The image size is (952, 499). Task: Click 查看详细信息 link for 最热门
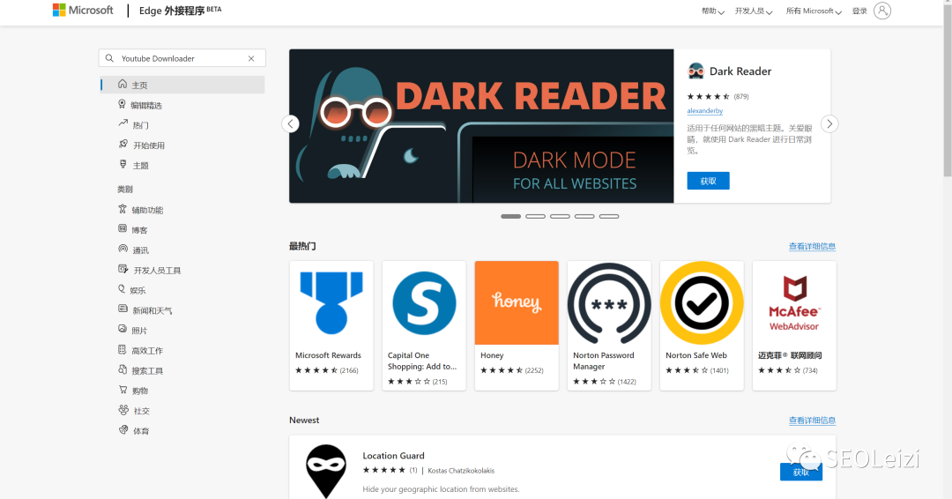click(x=812, y=246)
